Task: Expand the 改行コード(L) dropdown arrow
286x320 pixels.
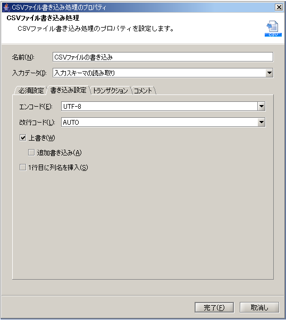Action: 261,122
